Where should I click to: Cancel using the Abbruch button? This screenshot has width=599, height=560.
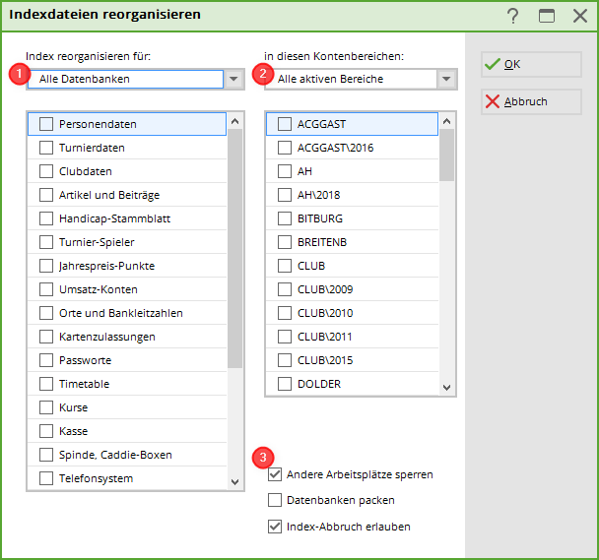[x=530, y=101]
